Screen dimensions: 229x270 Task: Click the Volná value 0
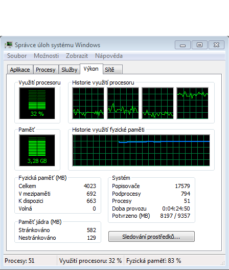click(x=94, y=209)
